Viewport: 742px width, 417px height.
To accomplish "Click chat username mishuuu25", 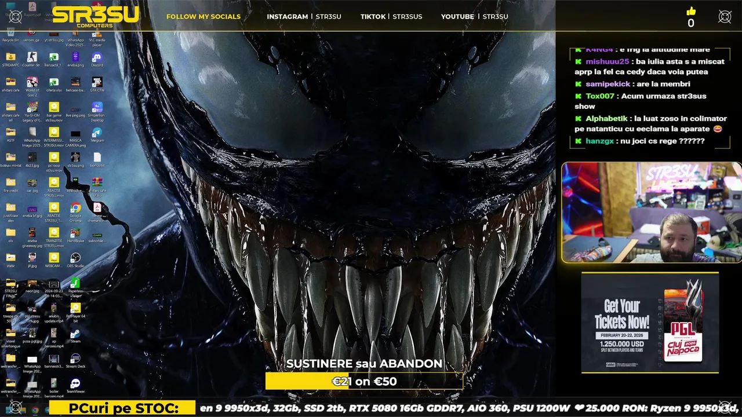I will pyautogui.click(x=607, y=61).
